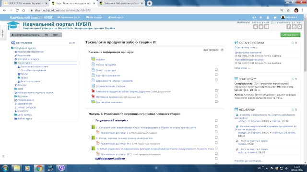Tick completion box for Технологія продуктів забою тварин_підручник
This screenshot has width=307, height=172.
click(216, 91)
